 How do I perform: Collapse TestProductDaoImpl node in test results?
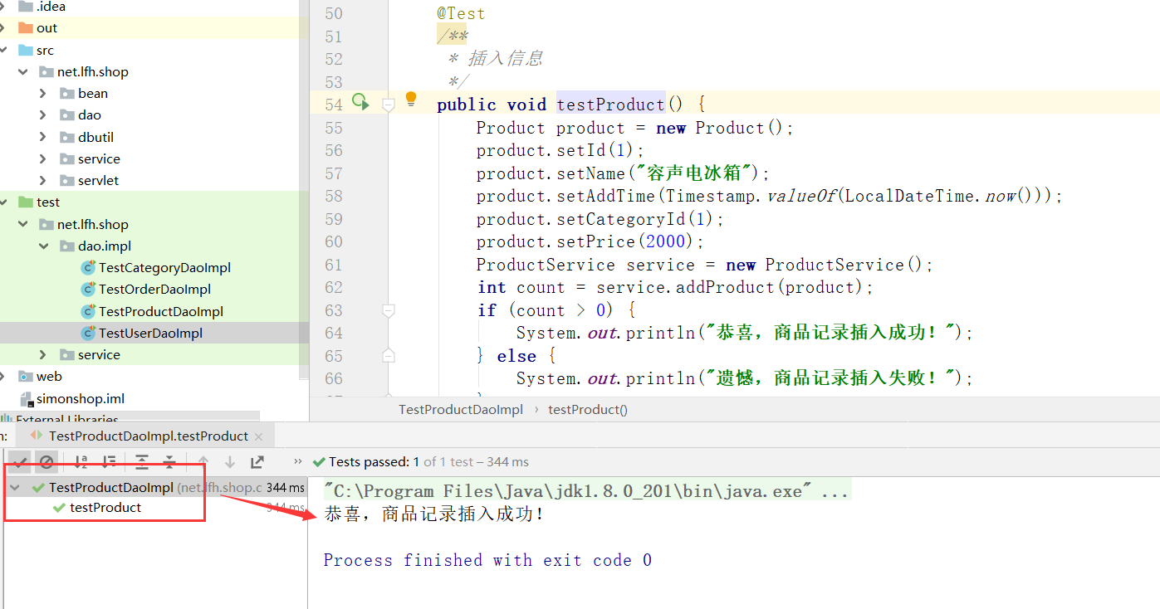pos(15,488)
